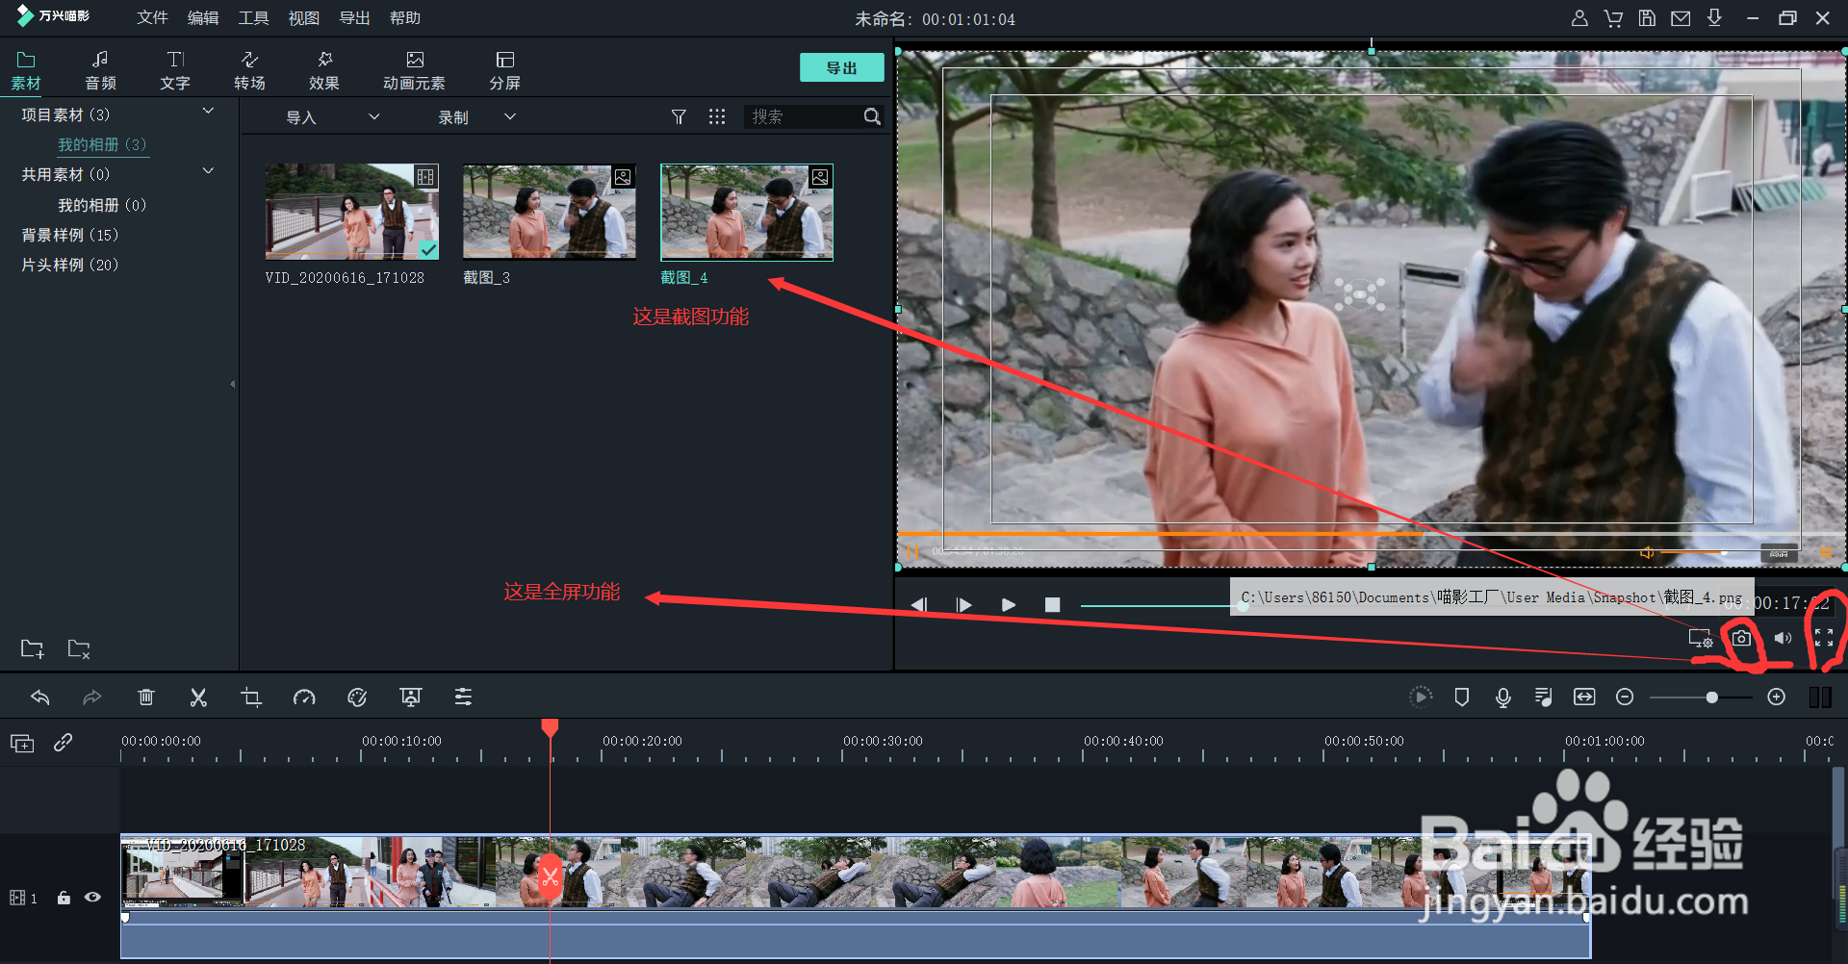
Task: Collapse the 共用素材 (0) folder
Action: (208, 171)
